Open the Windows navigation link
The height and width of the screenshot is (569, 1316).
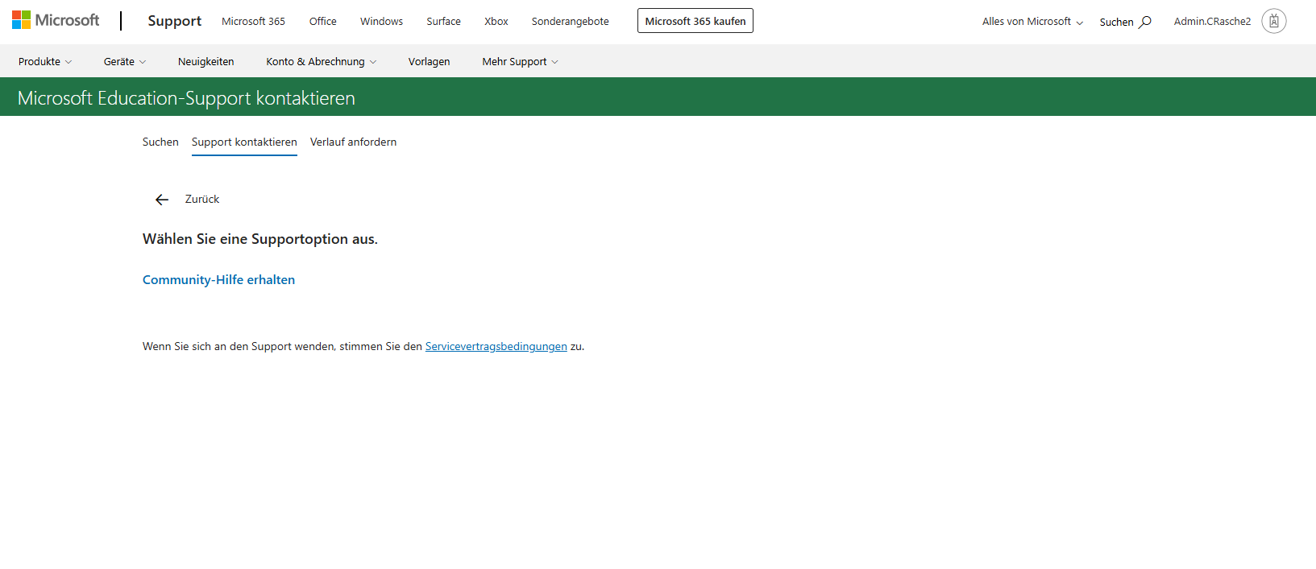pos(381,22)
